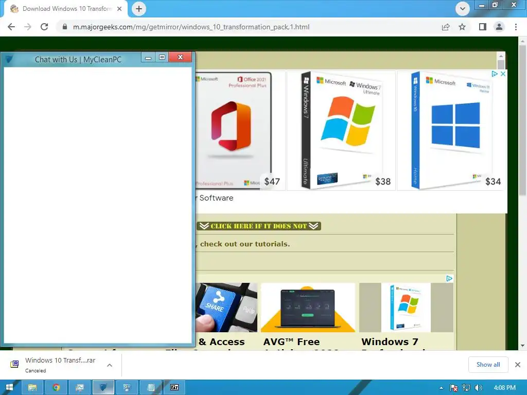Toggle the Chrome side panel
527x395 pixels.
(x=483, y=27)
